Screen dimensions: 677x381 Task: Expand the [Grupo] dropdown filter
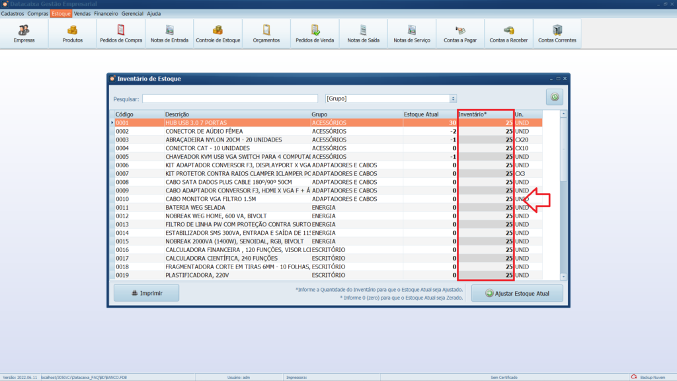click(x=453, y=99)
